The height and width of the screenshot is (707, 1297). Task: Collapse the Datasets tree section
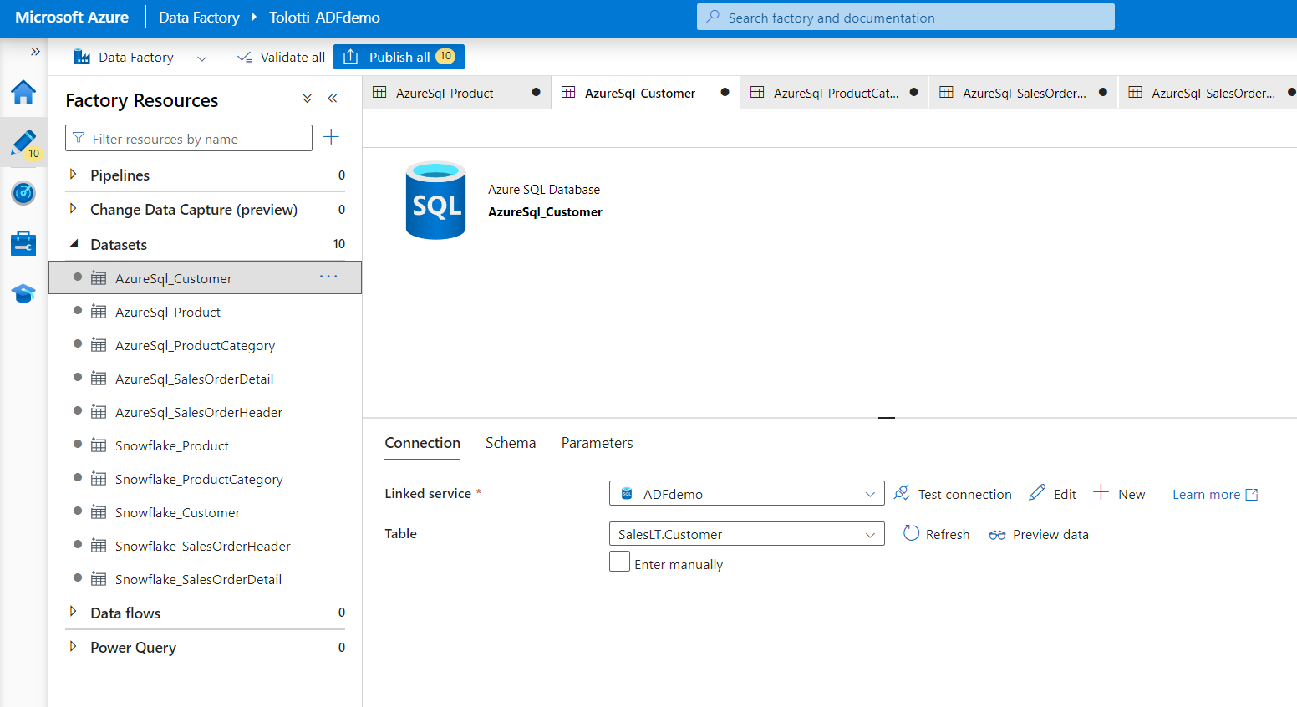[74, 244]
